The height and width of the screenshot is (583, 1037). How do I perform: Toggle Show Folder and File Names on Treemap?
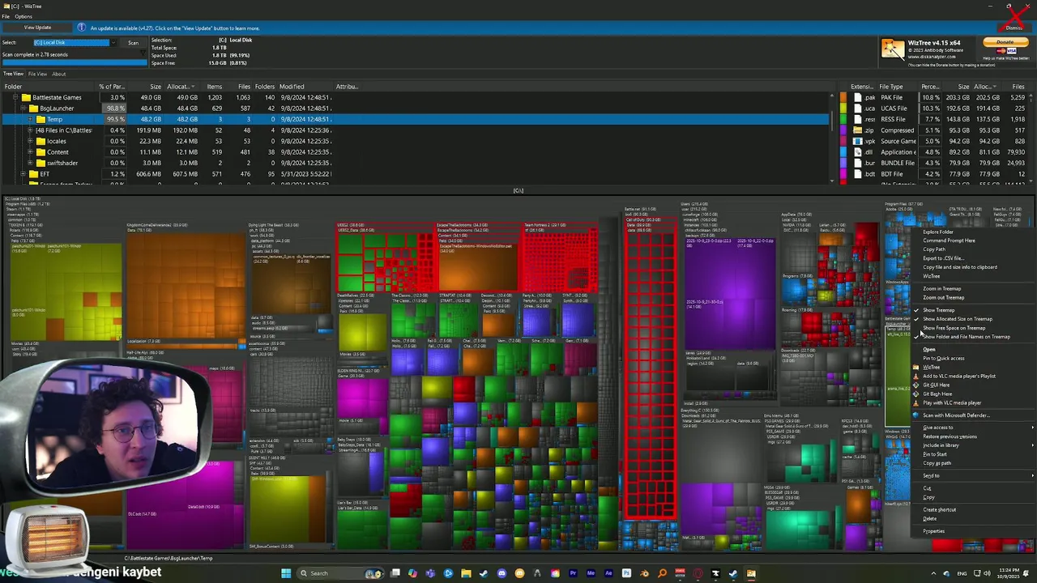point(966,337)
